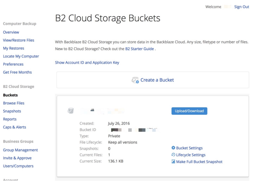The image size is (253, 181).
Task: Open Preferences in sidebar
Action: tap(13, 64)
